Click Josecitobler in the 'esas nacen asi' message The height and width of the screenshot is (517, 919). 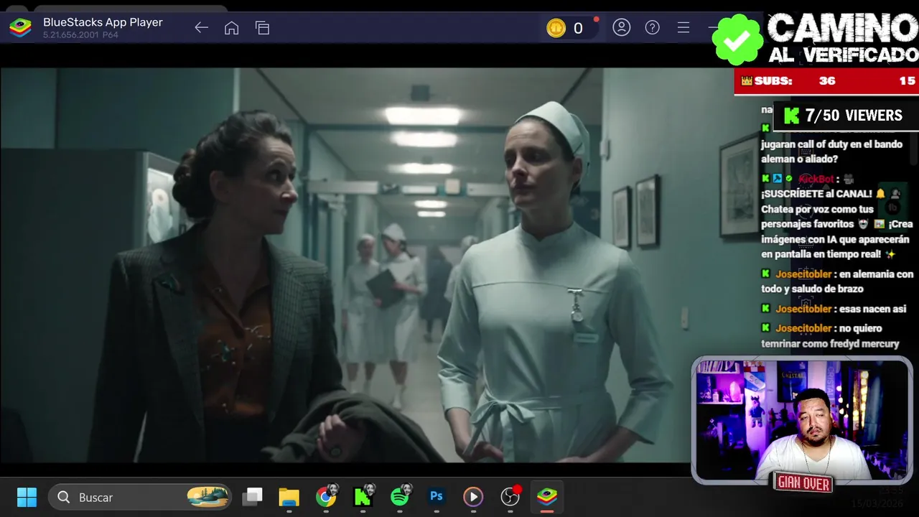click(803, 309)
